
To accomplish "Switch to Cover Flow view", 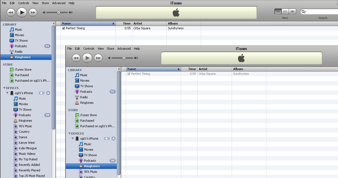I will coord(292,11).
